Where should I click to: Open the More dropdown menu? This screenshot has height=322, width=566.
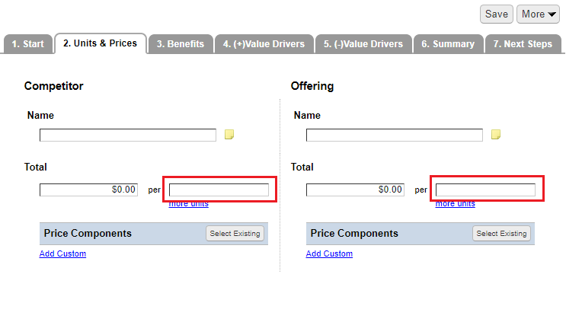(538, 14)
